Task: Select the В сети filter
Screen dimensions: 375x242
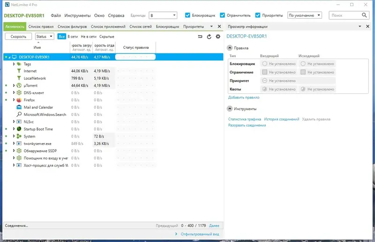Action: point(73,37)
